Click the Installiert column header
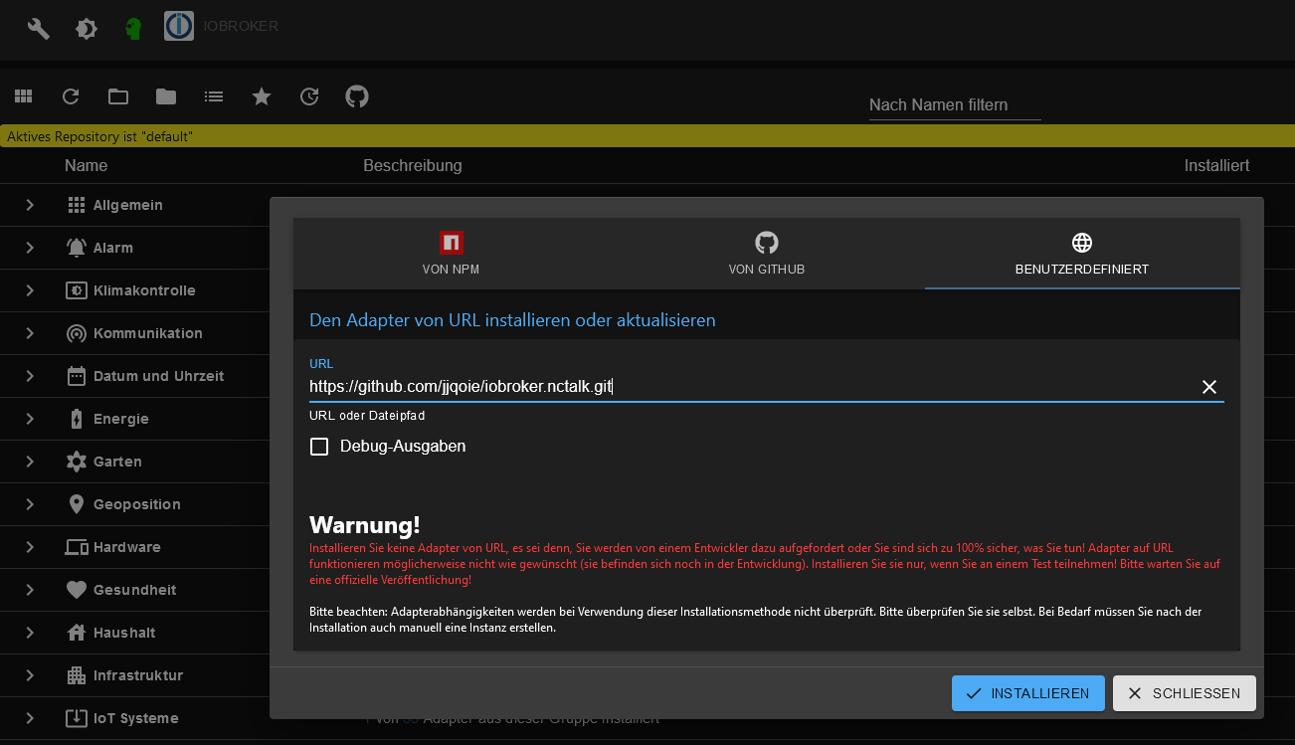The width and height of the screenshot is (1295, 745). pos(1217,165)
